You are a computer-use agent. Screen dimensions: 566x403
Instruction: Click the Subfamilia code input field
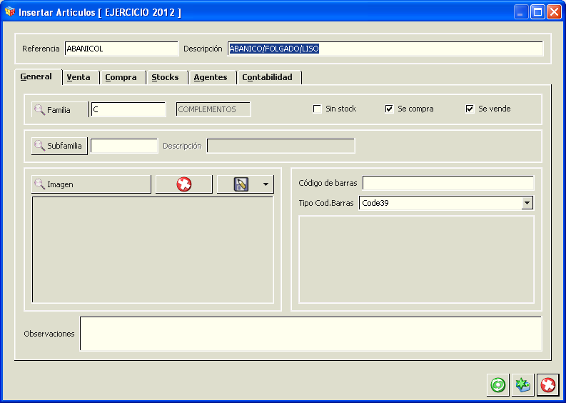click(x=124, y=146)
